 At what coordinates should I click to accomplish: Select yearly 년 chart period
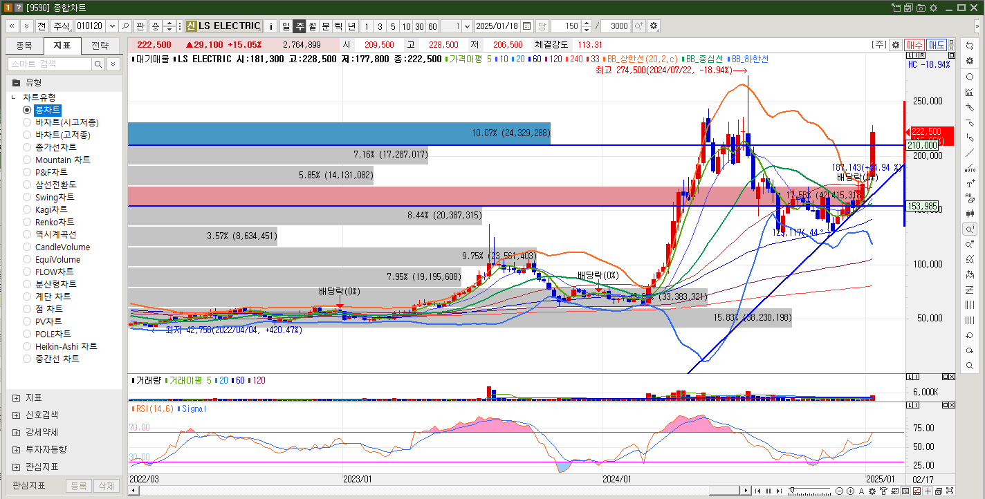pos(351,26)
